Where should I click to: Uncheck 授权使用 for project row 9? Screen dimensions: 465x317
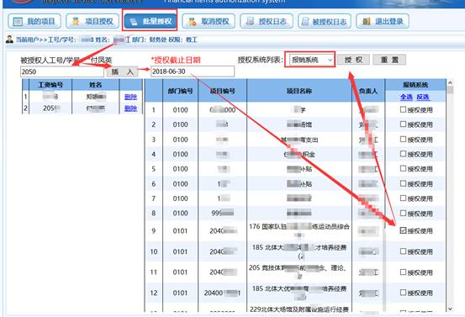coord(403,230)
